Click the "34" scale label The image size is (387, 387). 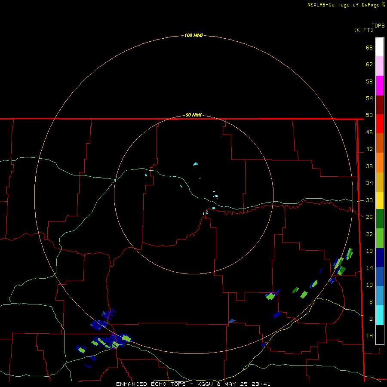click(x=369, y=183)
